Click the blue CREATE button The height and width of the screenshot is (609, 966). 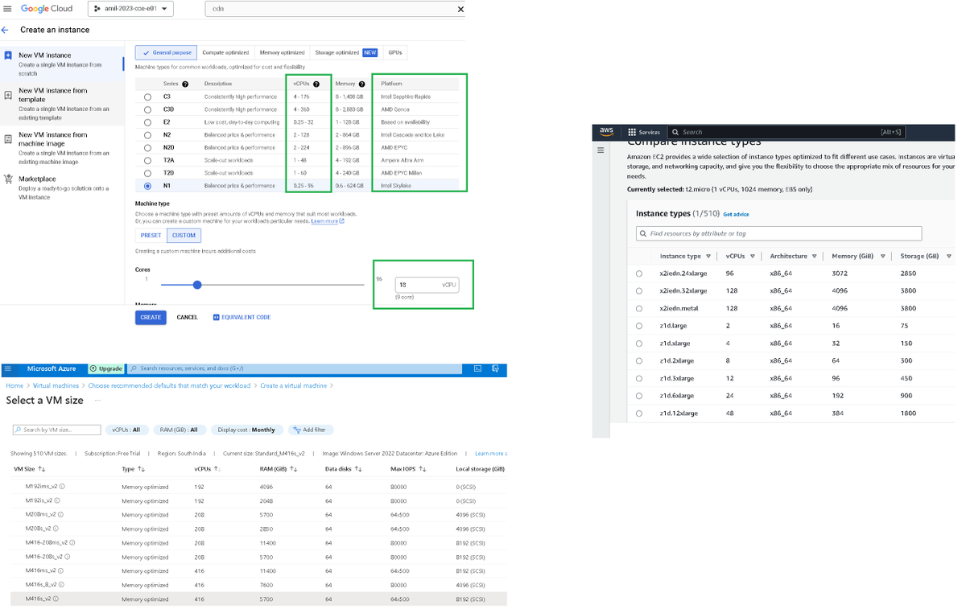[x=151, y=317]
